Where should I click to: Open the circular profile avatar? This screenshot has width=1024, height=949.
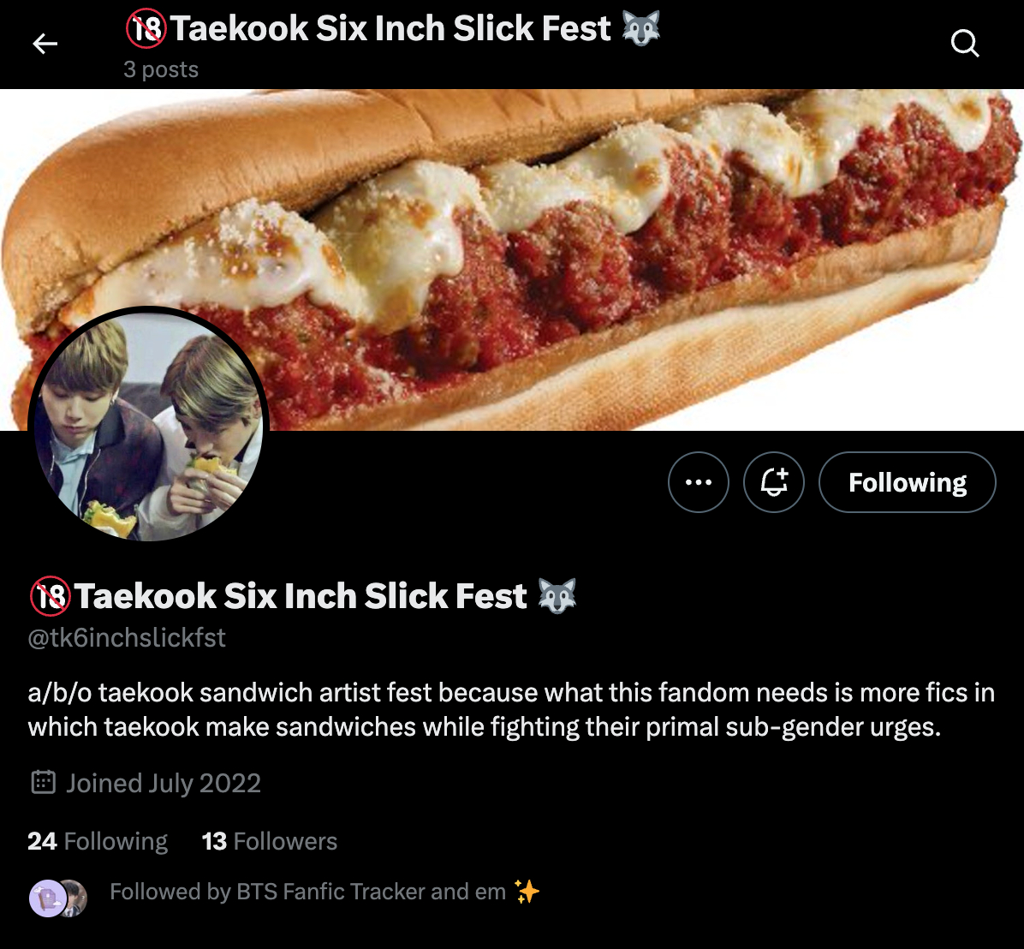tap(149, 426)
